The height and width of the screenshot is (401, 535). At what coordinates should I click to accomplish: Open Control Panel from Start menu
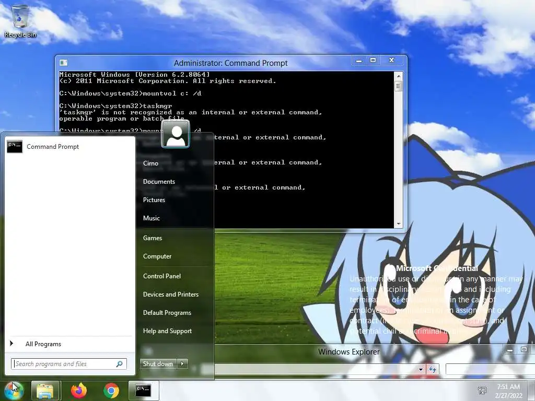pyautogui.click(x=162, y=276)
